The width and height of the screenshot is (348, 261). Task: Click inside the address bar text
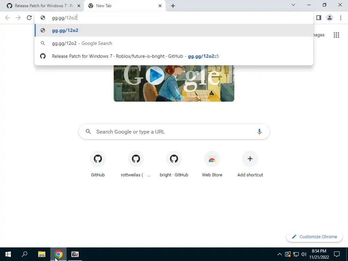pyautogui.click(x=64, y=18)
